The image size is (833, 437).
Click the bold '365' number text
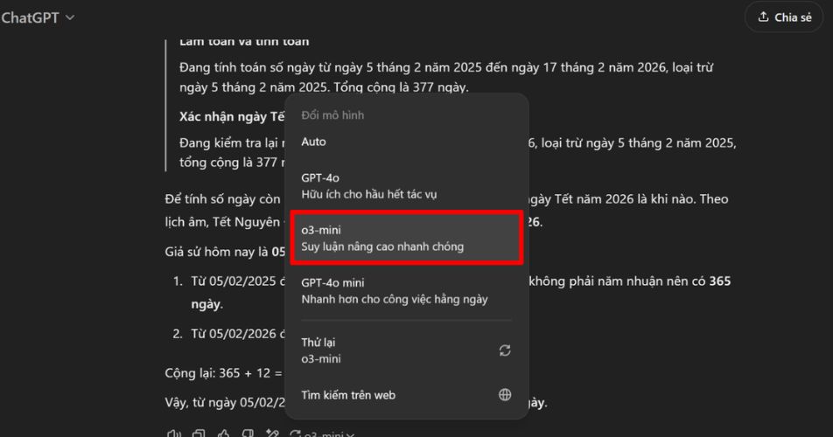(720, 281)
